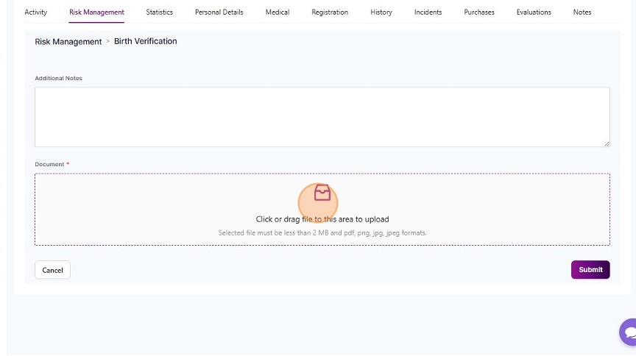Click the file format requirement hint text

coord(322,233)
